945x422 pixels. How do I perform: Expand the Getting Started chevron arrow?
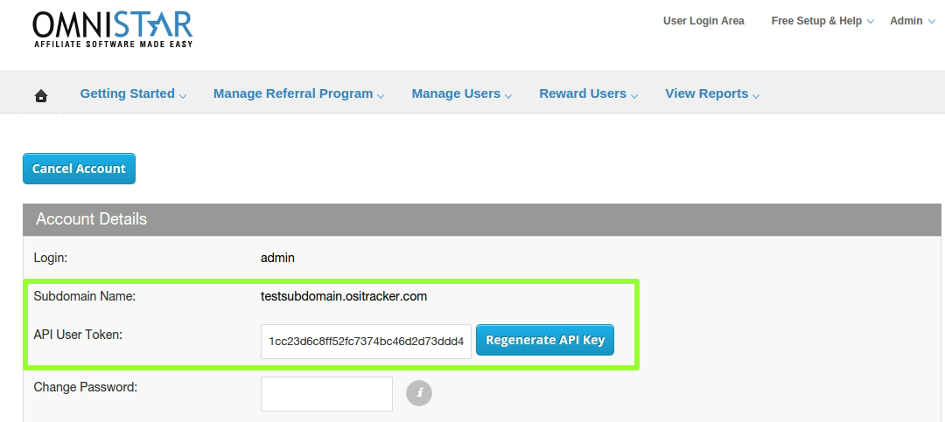183,96
